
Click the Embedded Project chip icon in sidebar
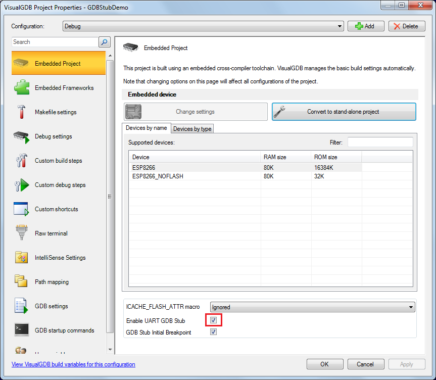[x=21, y=64]
